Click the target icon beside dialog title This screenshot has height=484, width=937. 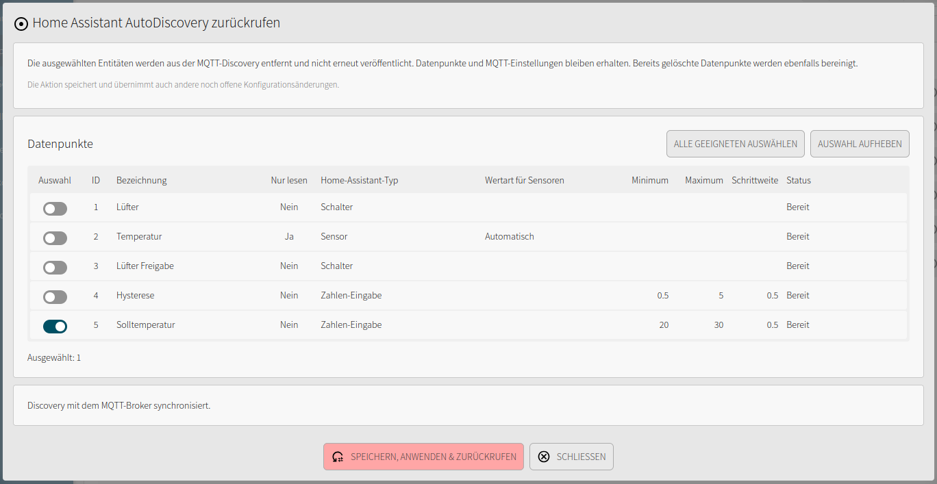pyautogui.click(x=21, y=24)
